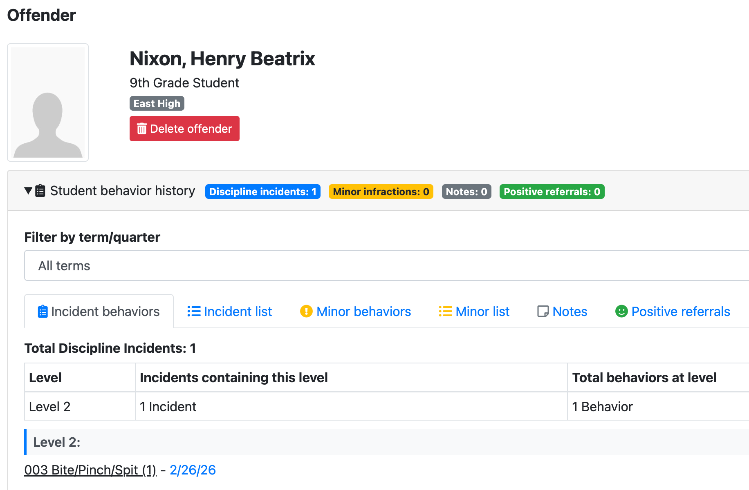Screen dimensions: 749x490
Task: Click the Minor infractions: 0 badge
Action: 381,192
